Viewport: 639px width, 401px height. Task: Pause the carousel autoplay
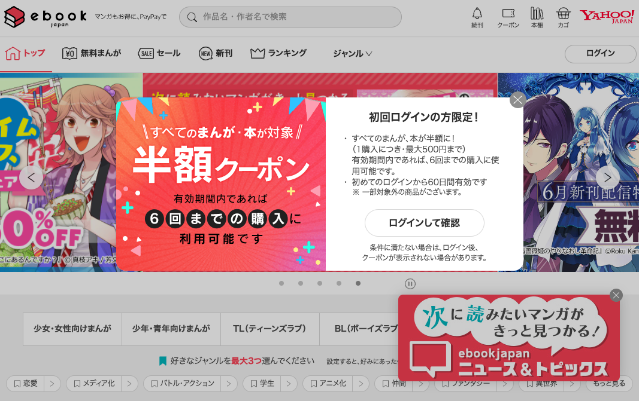[410, 284]
